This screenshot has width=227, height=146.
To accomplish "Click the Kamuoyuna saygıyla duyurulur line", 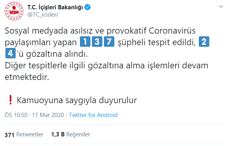I will tap(77, 100).
